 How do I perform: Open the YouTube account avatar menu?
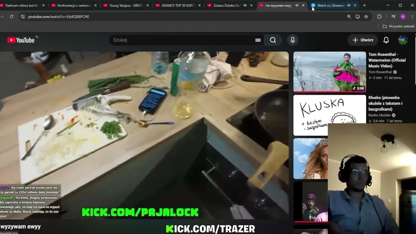[x=403, y=40]
